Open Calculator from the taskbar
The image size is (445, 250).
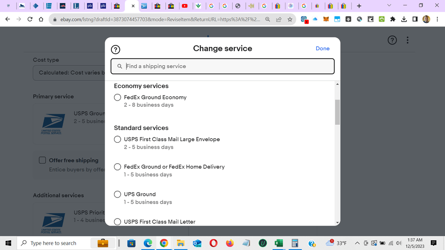click(295, 243)
